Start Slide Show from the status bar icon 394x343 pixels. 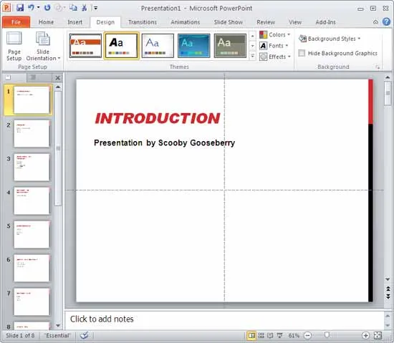click(279, 335)
